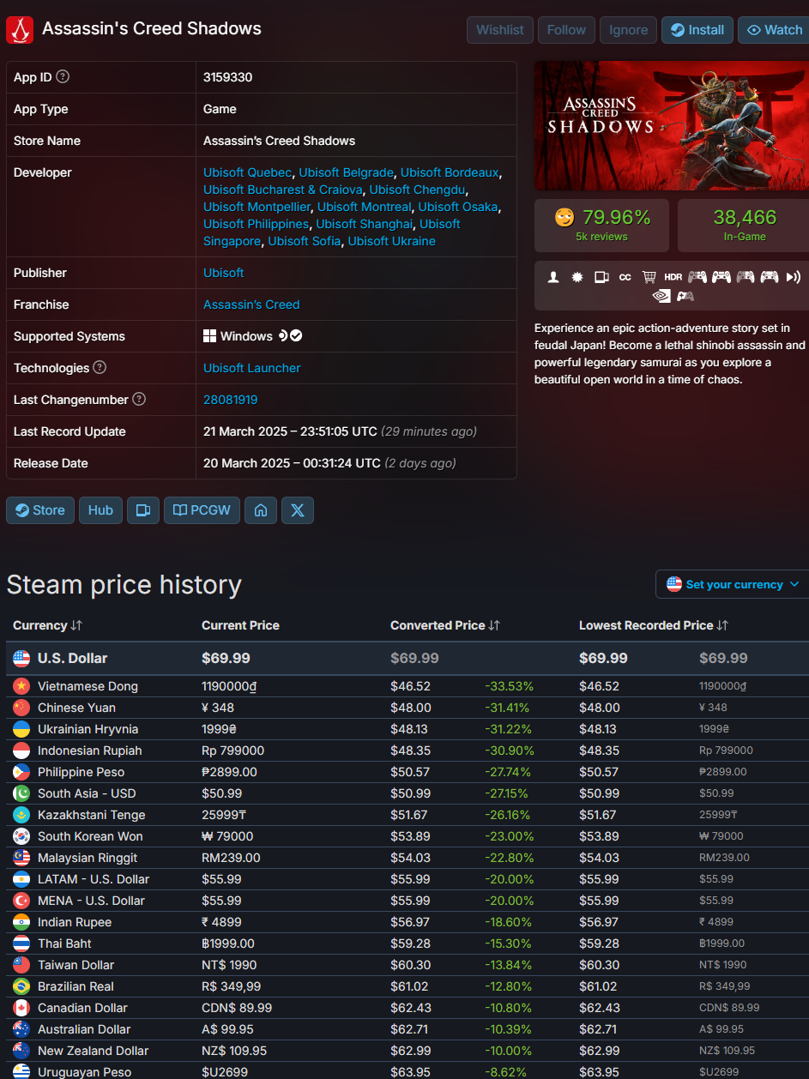Open the Set your currency dropdown
Image resolution: width=809 pixels, height=1079 pixels.
pos(734,584)
